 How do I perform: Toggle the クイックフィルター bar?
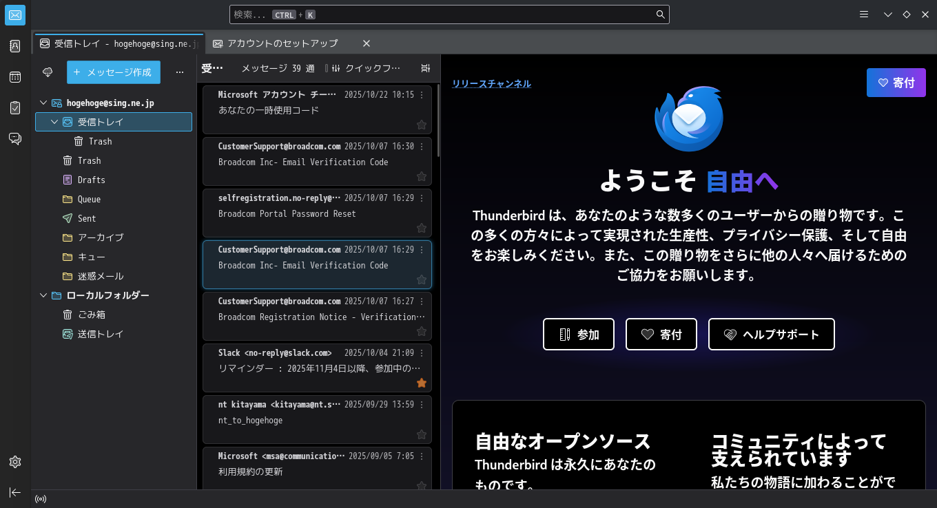click(366, 68)
